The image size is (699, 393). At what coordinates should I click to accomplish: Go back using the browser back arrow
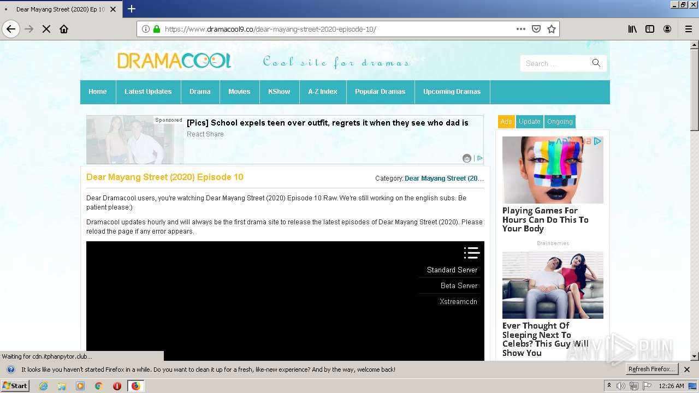click(x=11, y=29)
